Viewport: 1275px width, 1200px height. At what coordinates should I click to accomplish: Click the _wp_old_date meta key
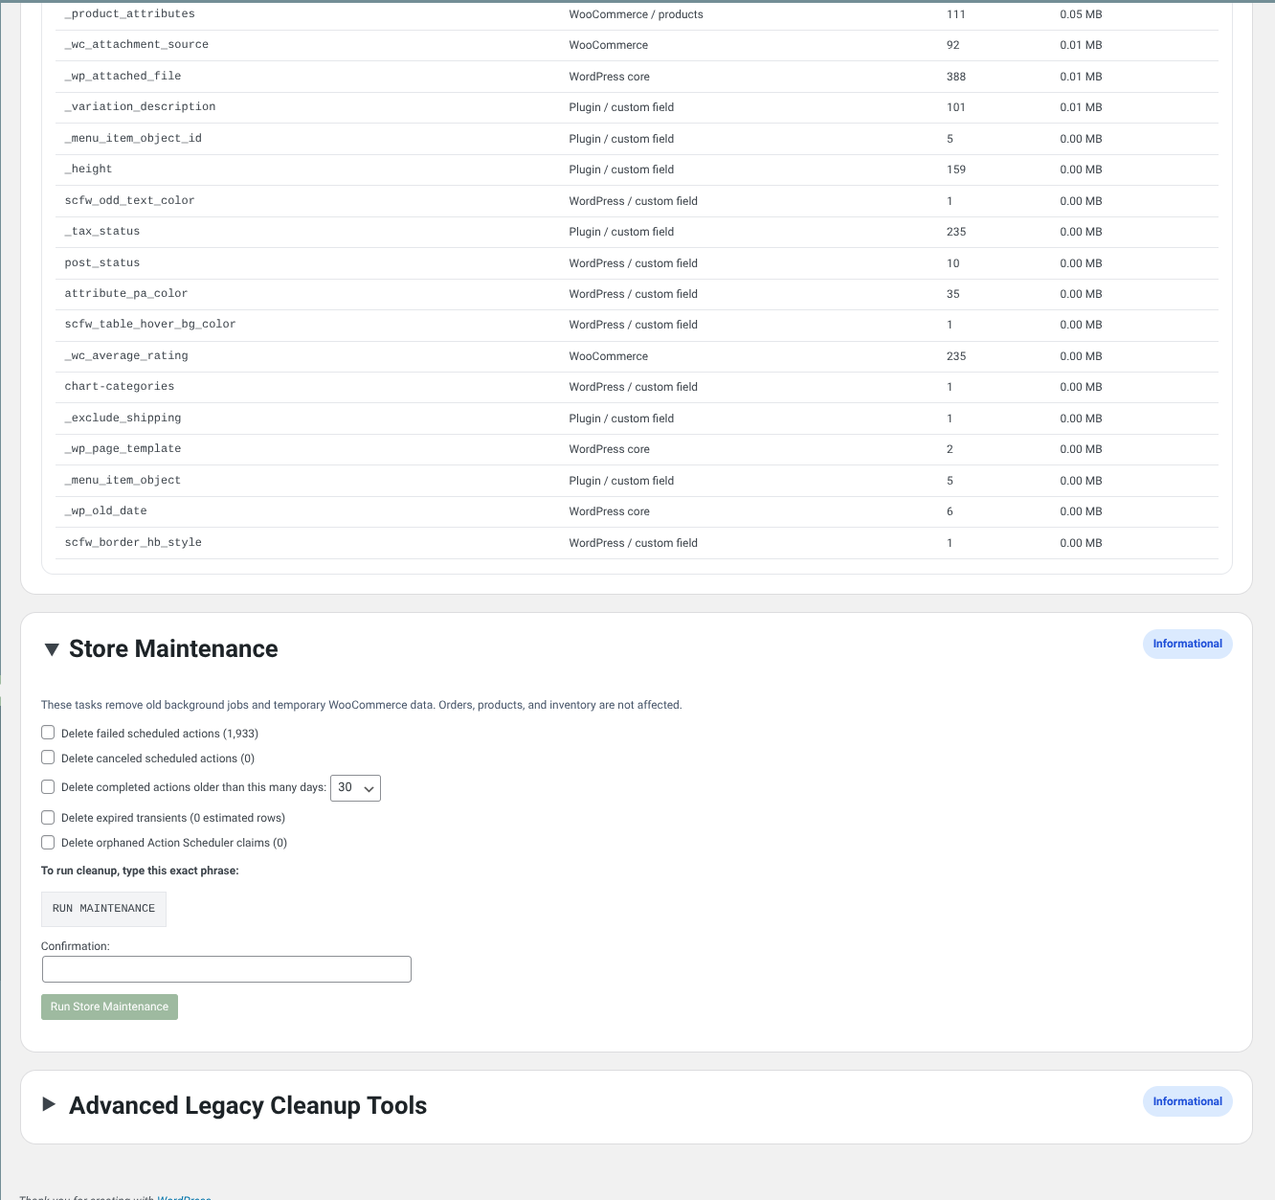tap(105, 511)
